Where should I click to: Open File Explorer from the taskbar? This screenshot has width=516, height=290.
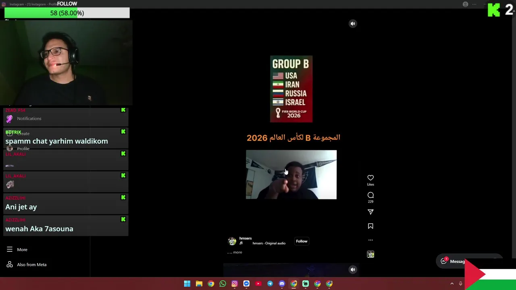(x=199, y=284)
